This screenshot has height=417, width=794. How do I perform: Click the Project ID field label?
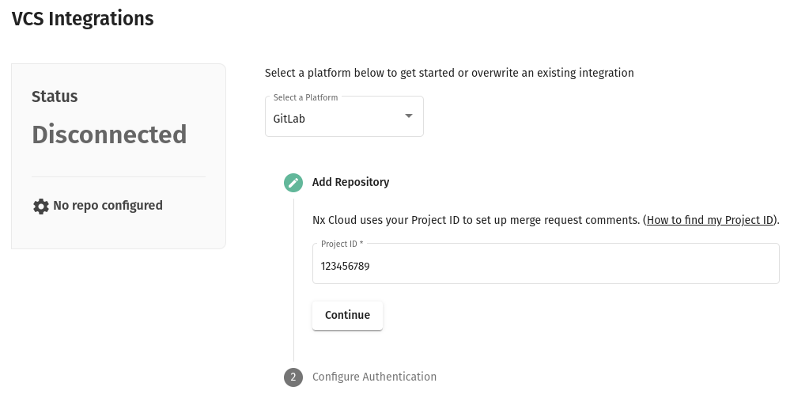point(342,244)
